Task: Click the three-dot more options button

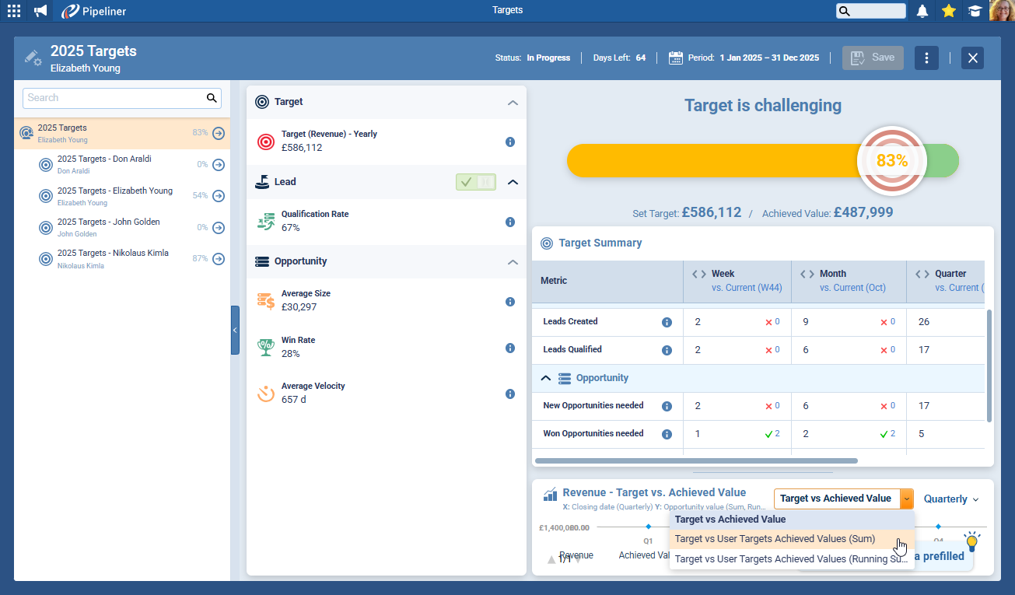Action: point(926,58)
